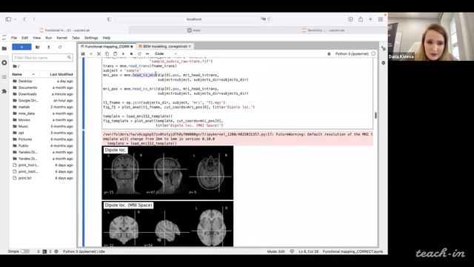
Task: Open the right-sidebar debugger panel icon
Action: pyautogui.click(x=384, y=63)
